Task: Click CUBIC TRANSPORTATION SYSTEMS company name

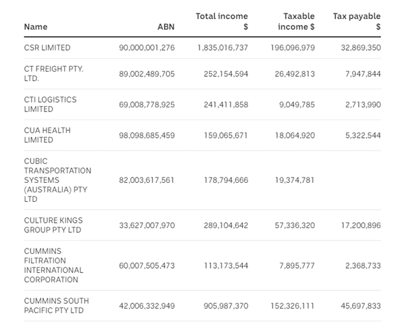Action: coord(57,181)
